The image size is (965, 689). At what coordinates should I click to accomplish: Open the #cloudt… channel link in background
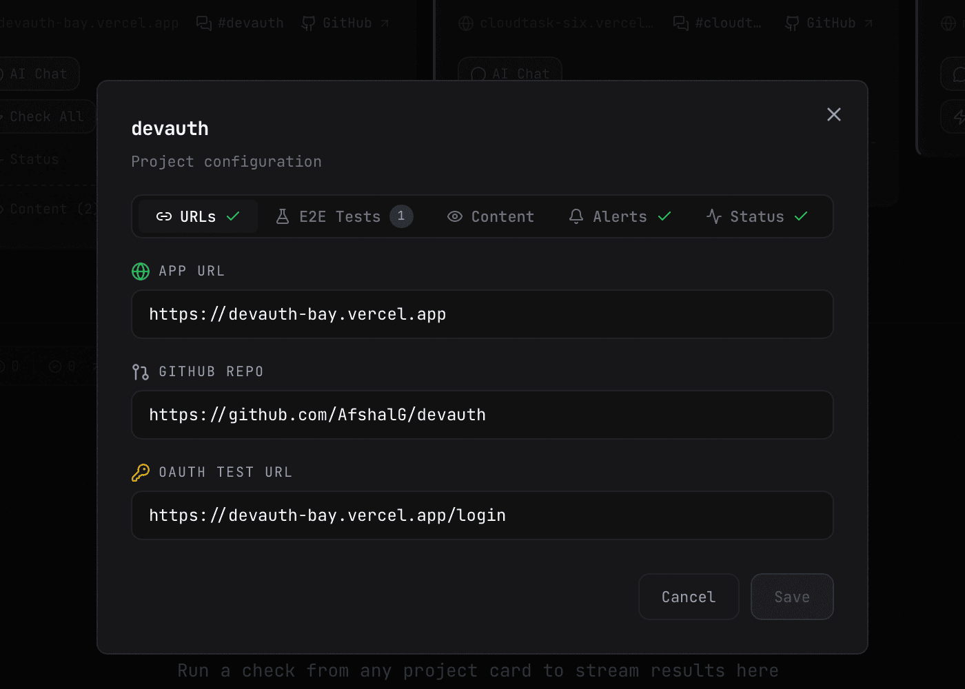718,23
